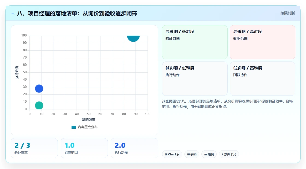The height and width of the screenshot is (169, 306).
Task: Click the 执行难度 y-axis title
Action: 17,72
